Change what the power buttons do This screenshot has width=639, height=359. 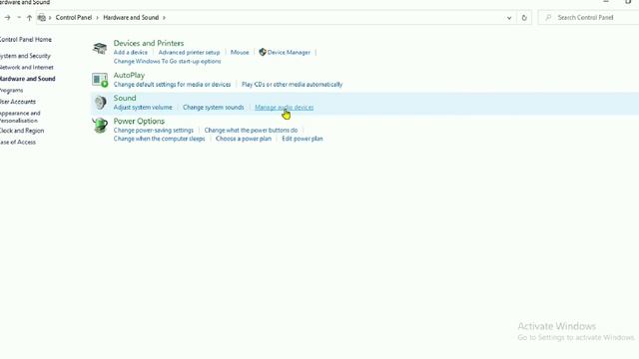click(251, 131)
